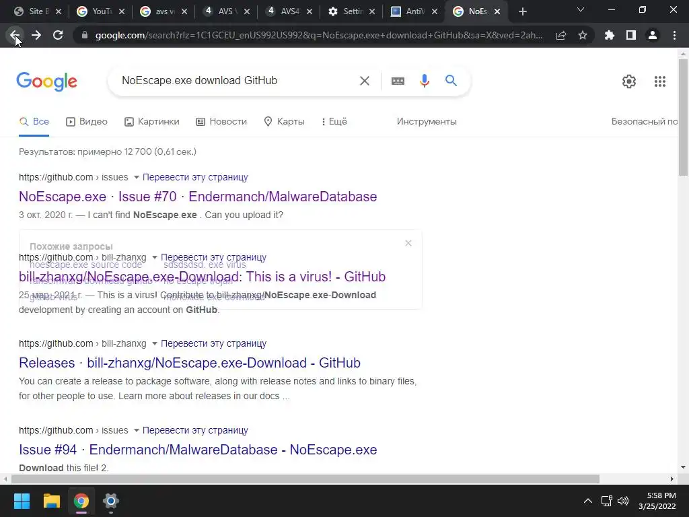Image resolution: width=689 pixels, height=517 pixels.
Task: Reload the current page
Action: tap(58, 35)
